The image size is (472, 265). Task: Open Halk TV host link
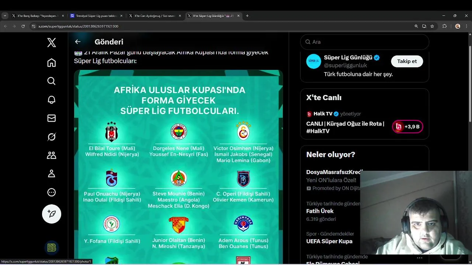(x=323, y=114)
